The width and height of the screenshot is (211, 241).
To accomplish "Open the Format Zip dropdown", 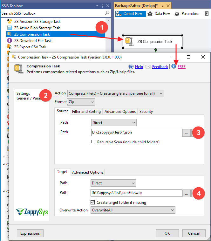I will point(81,102).
